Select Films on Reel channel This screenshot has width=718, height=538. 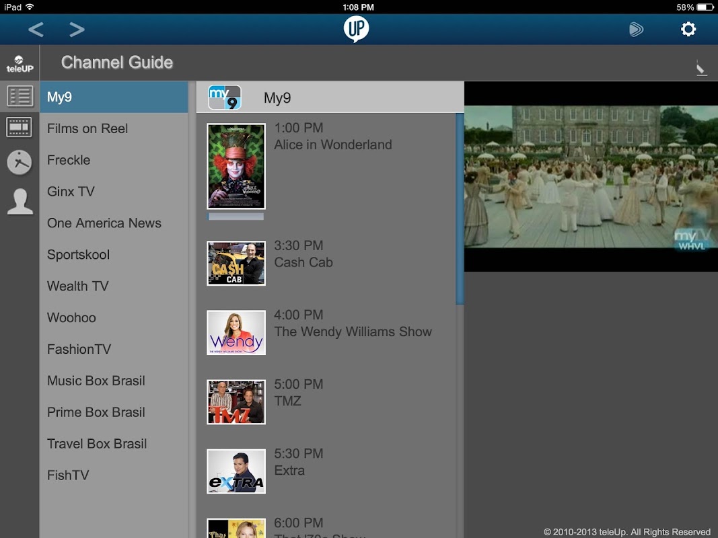coord(114,128)
